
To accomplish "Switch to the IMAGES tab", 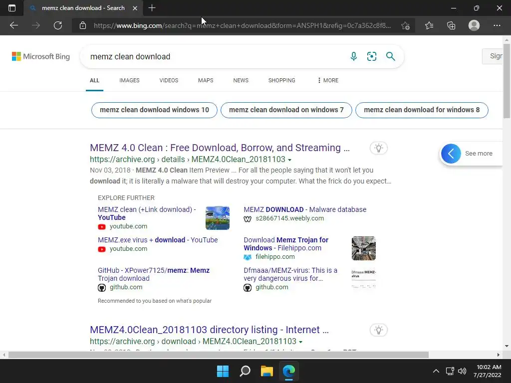I will 129,80.
